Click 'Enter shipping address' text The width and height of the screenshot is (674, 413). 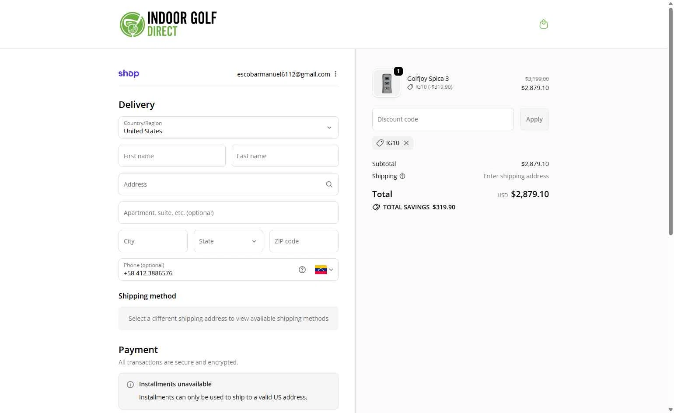point(516,176)
